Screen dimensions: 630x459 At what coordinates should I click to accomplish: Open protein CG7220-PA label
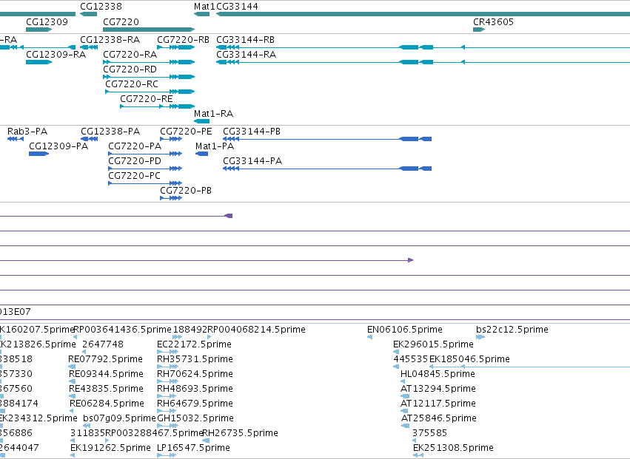135,146
